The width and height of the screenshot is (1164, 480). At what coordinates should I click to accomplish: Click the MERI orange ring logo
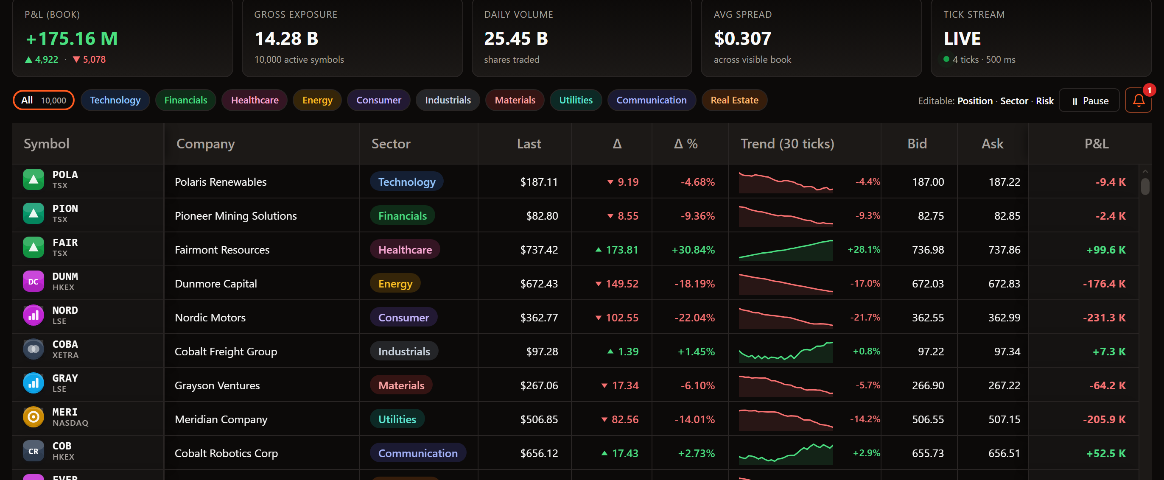34,417
